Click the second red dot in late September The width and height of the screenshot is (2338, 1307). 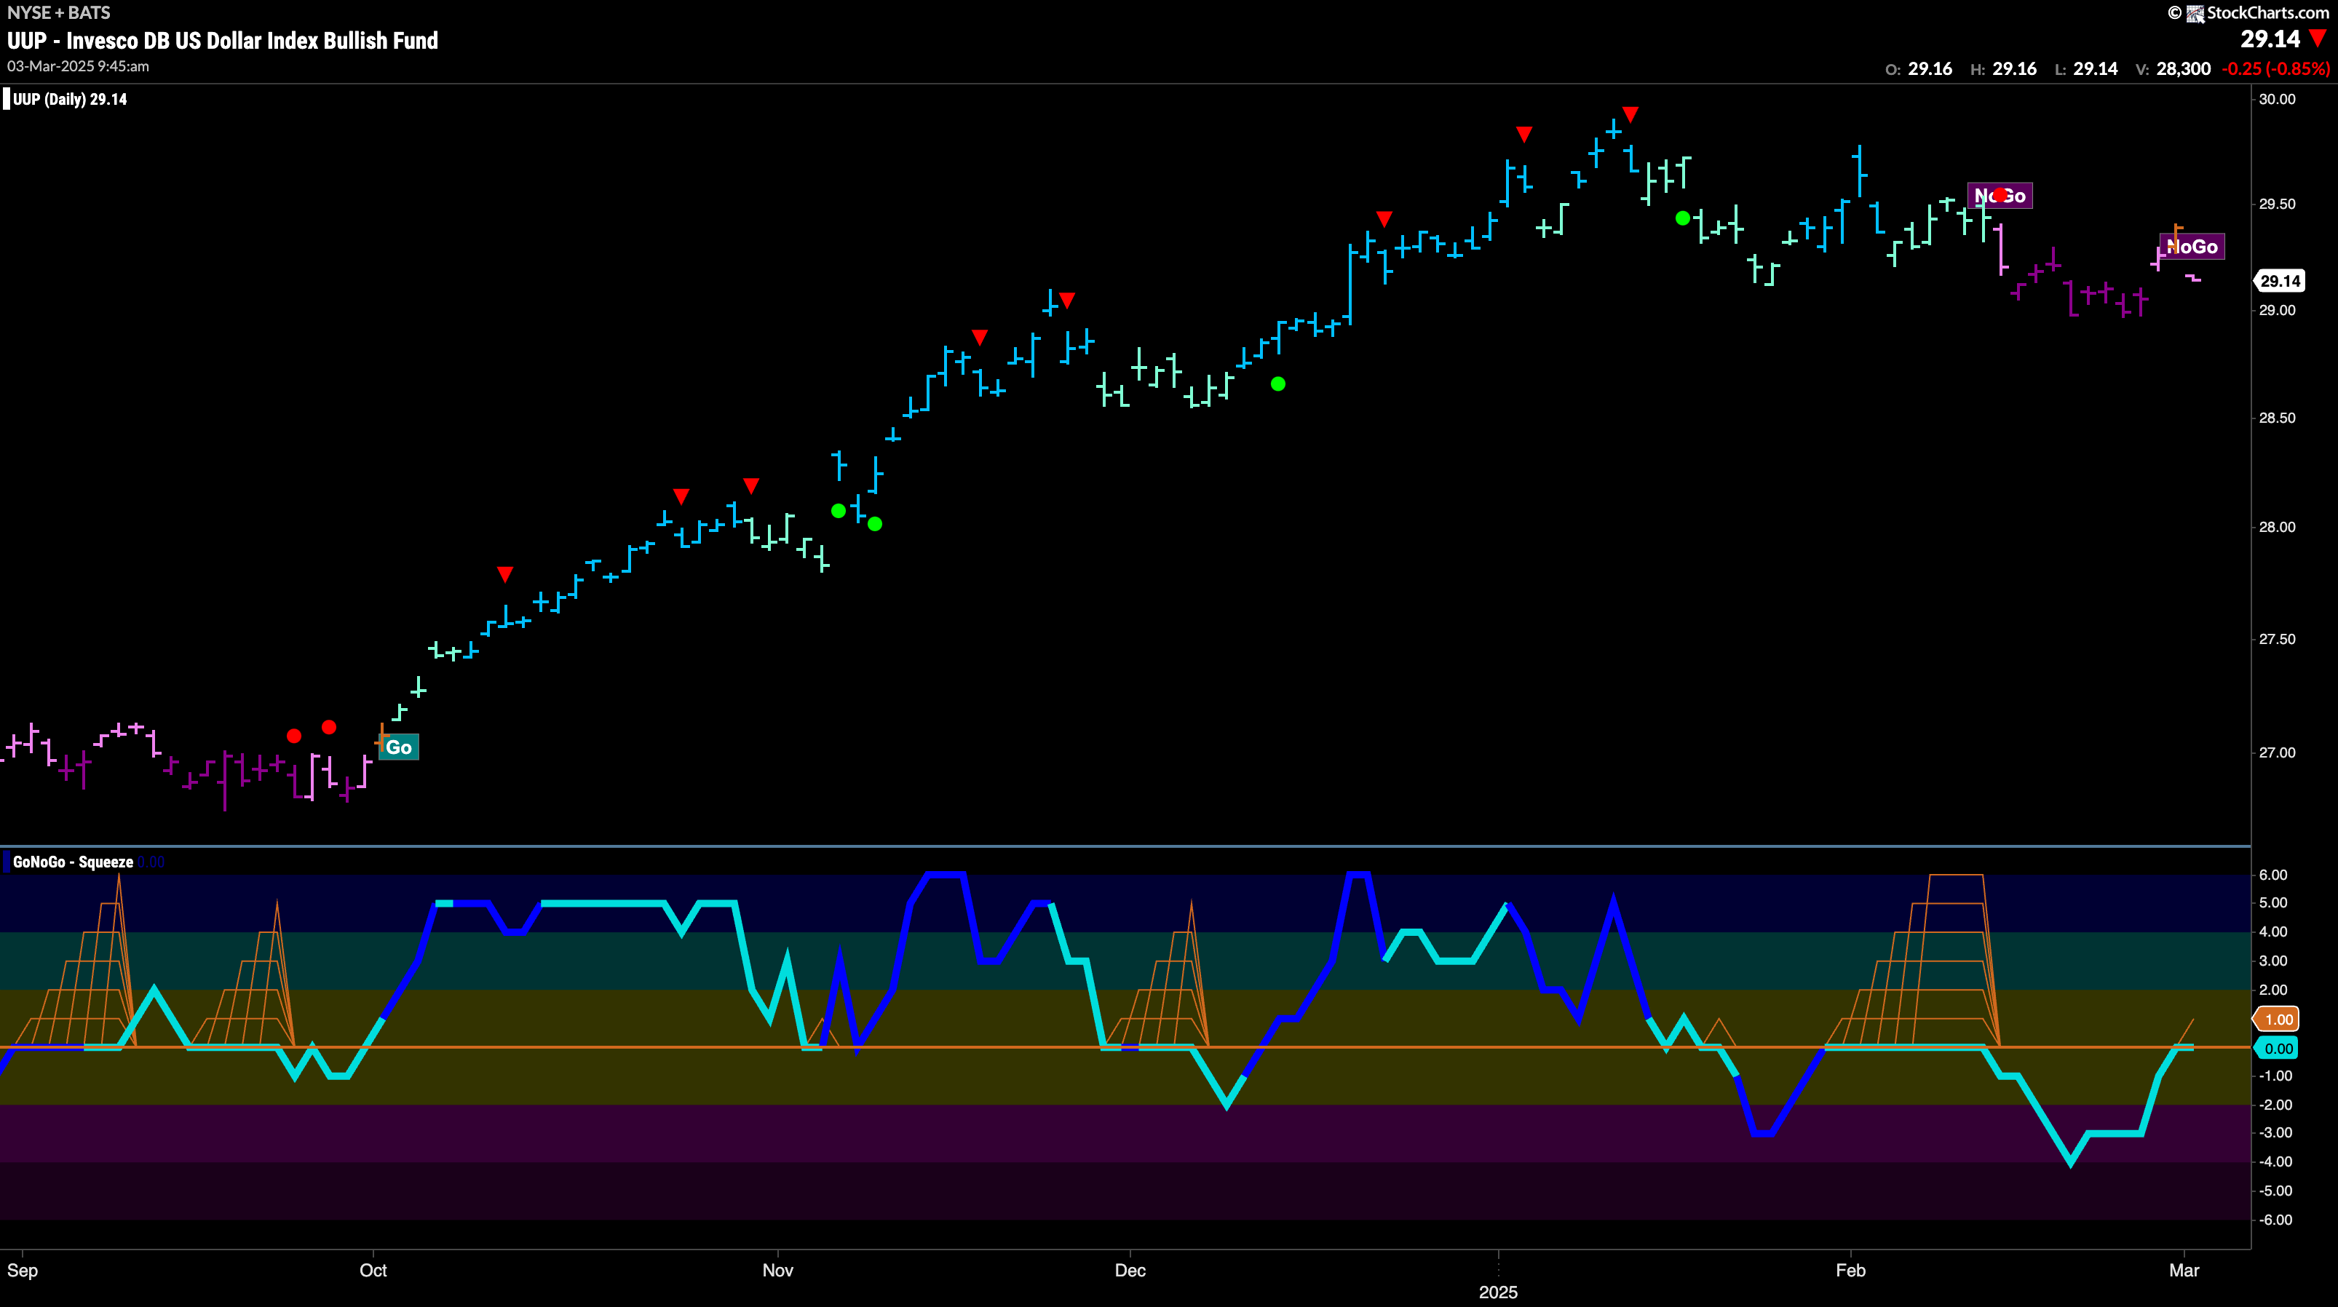[x=330, y=727]
